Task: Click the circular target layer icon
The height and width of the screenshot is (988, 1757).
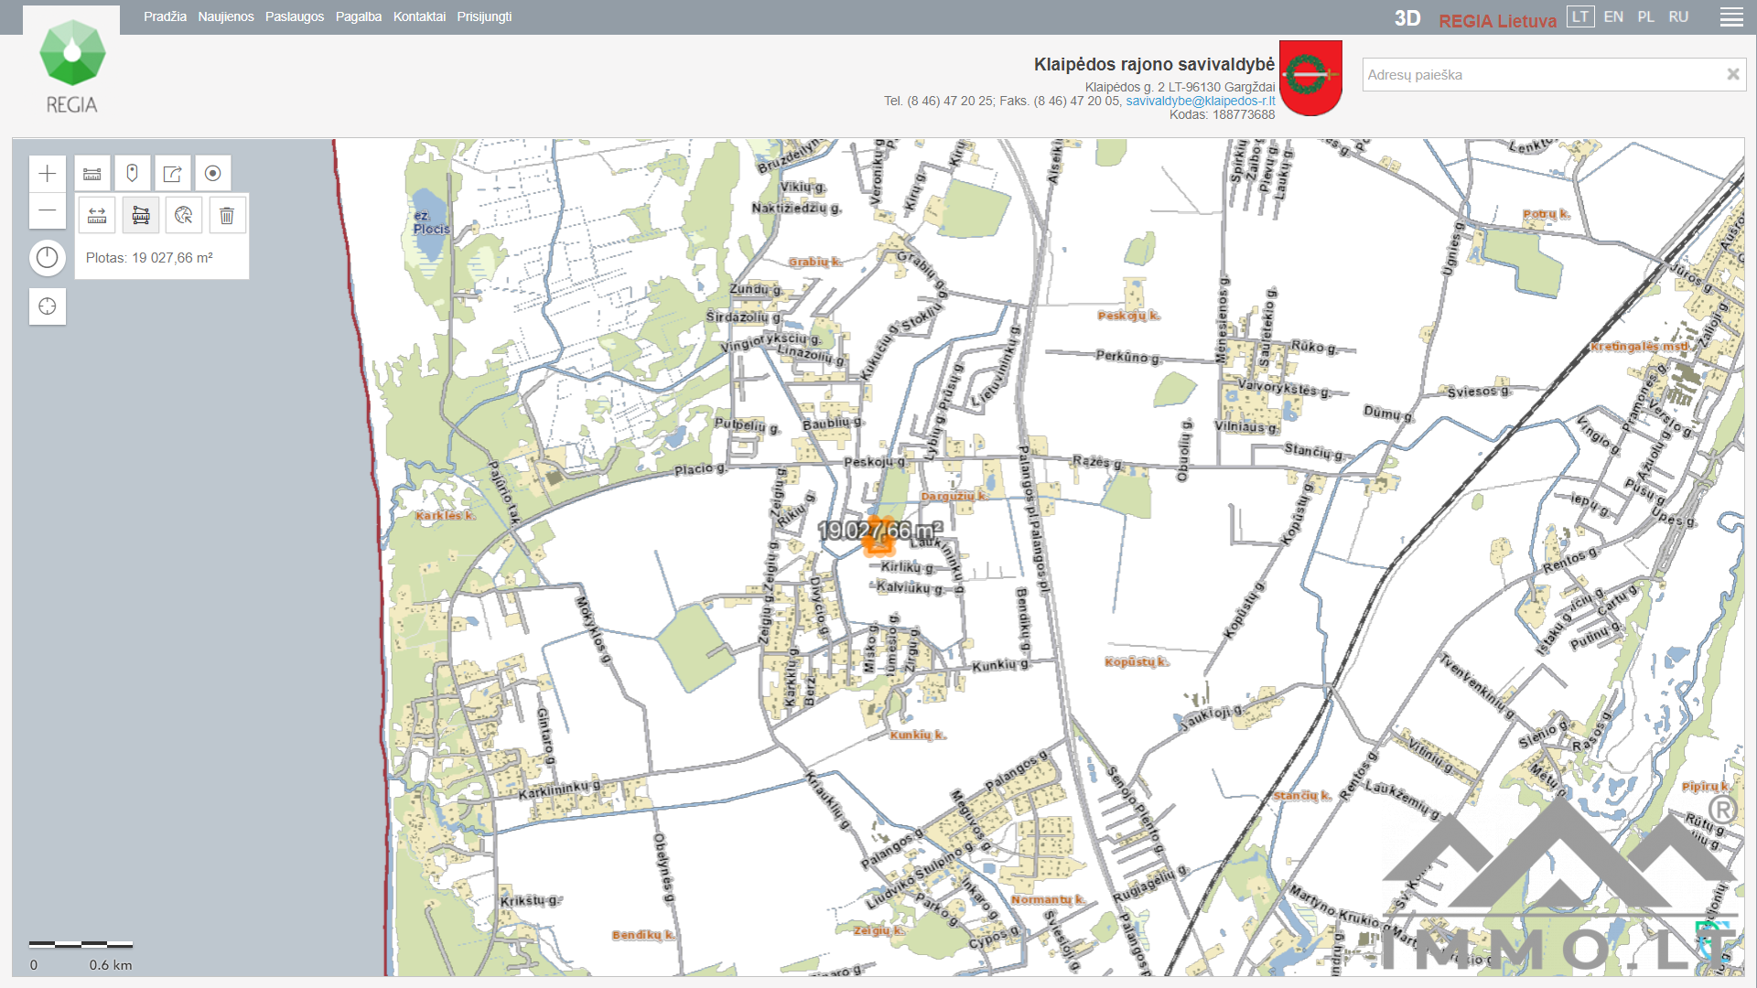Action: 212,174
